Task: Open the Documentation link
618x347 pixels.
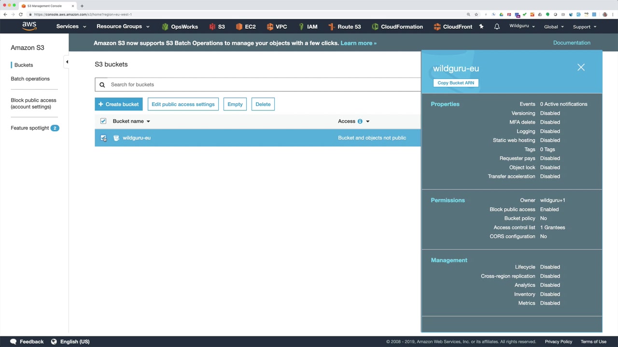Action: coord(572,43)
